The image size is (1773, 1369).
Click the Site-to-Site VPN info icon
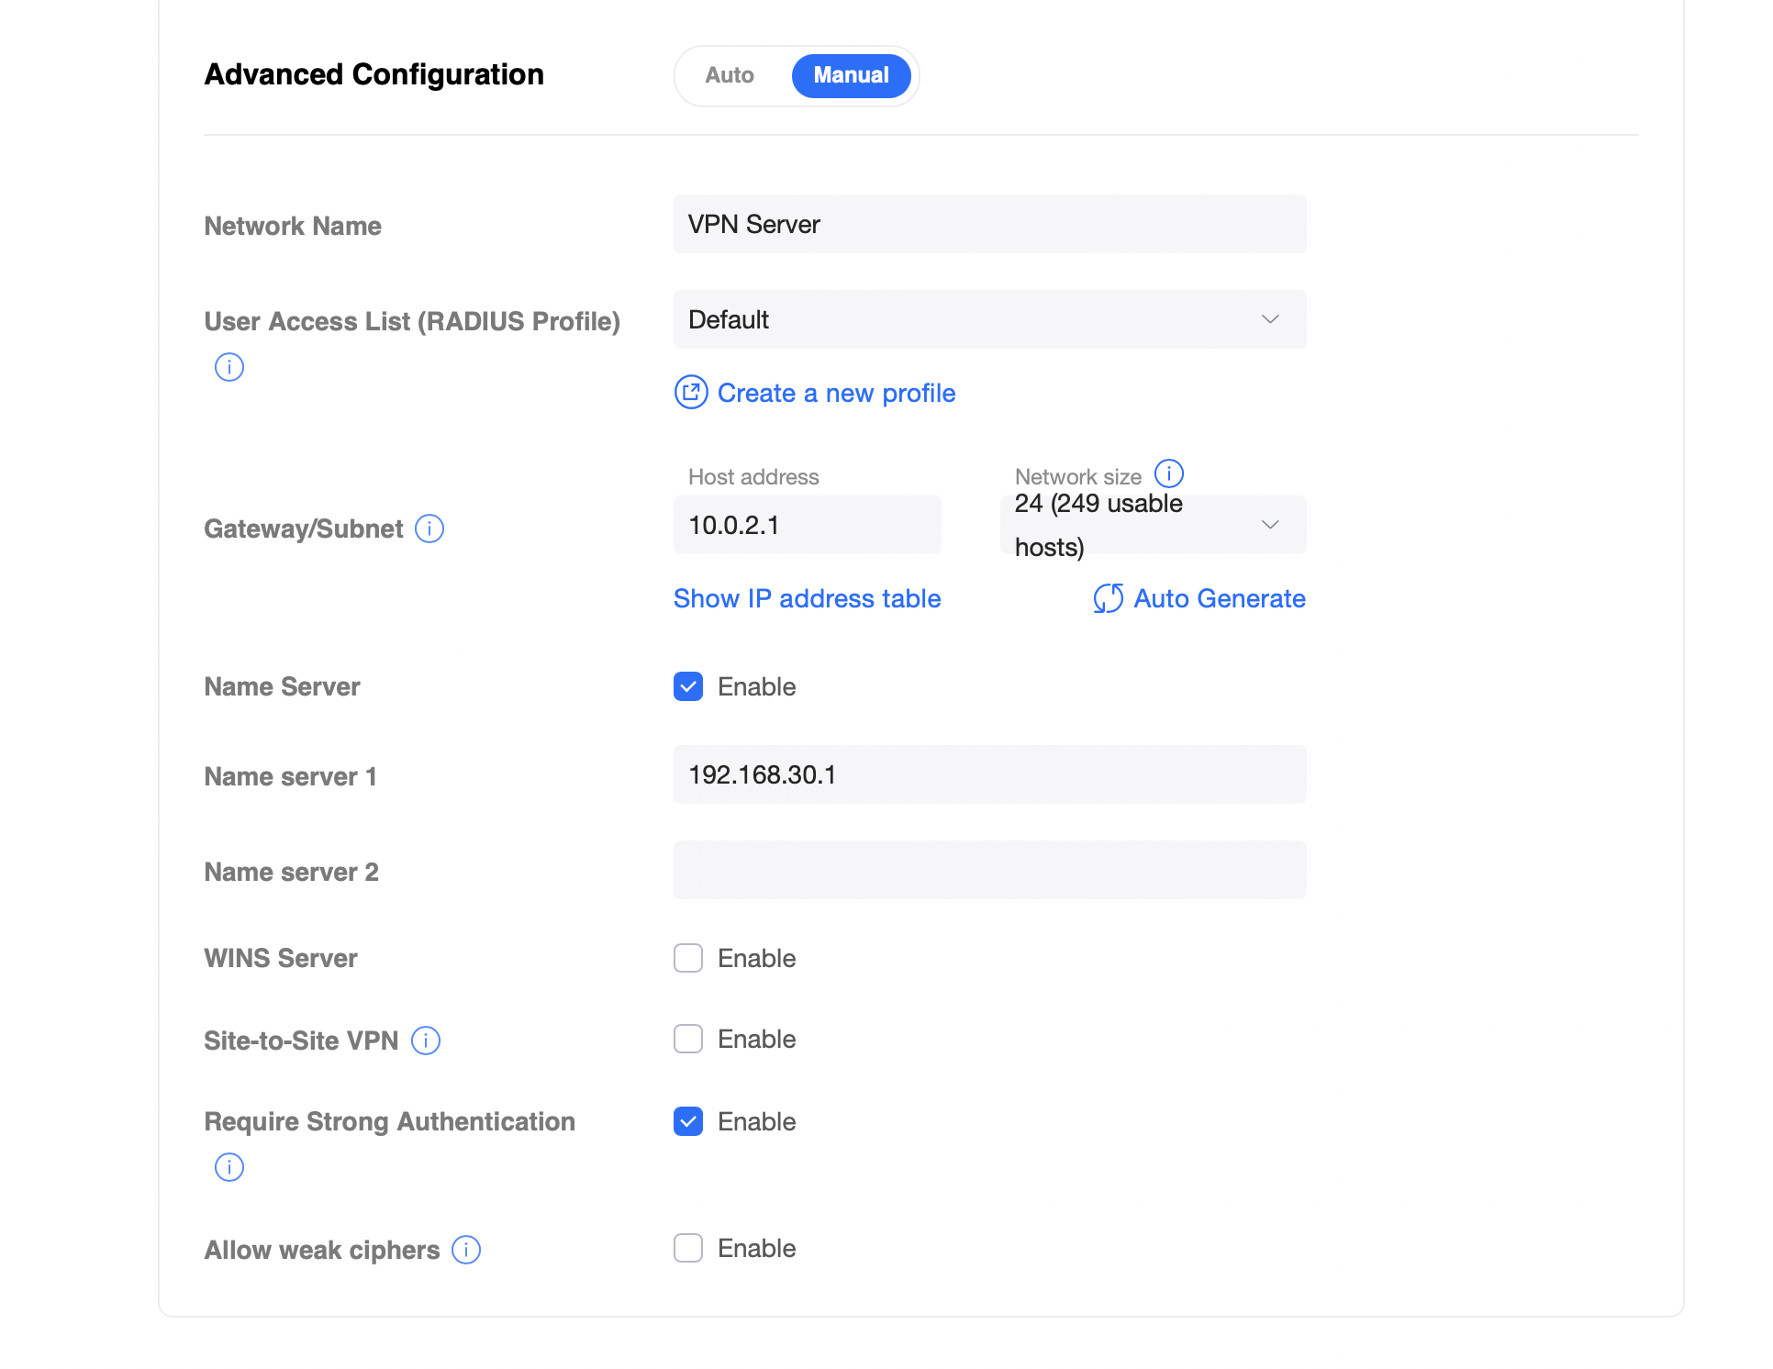(426, 1041)
